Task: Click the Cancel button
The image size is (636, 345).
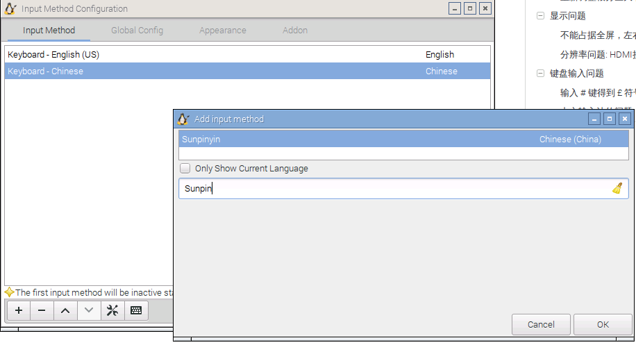Action: coord(541,324)
